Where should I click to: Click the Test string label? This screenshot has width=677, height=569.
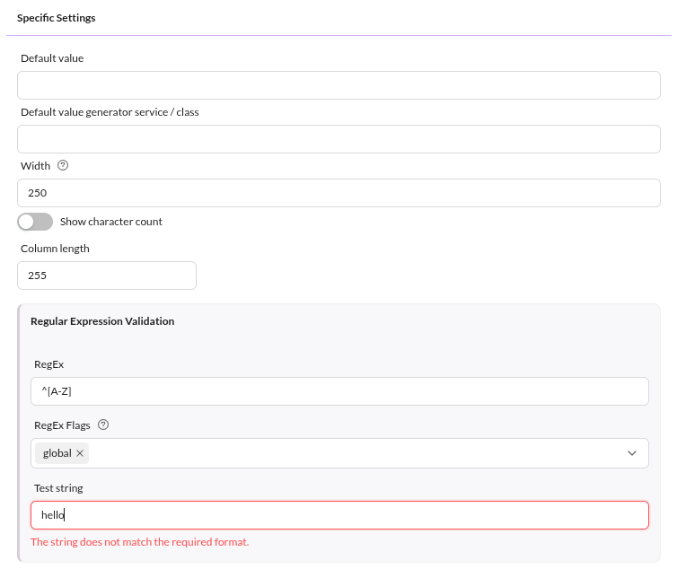pyautogui.click(x=58, y=488)
